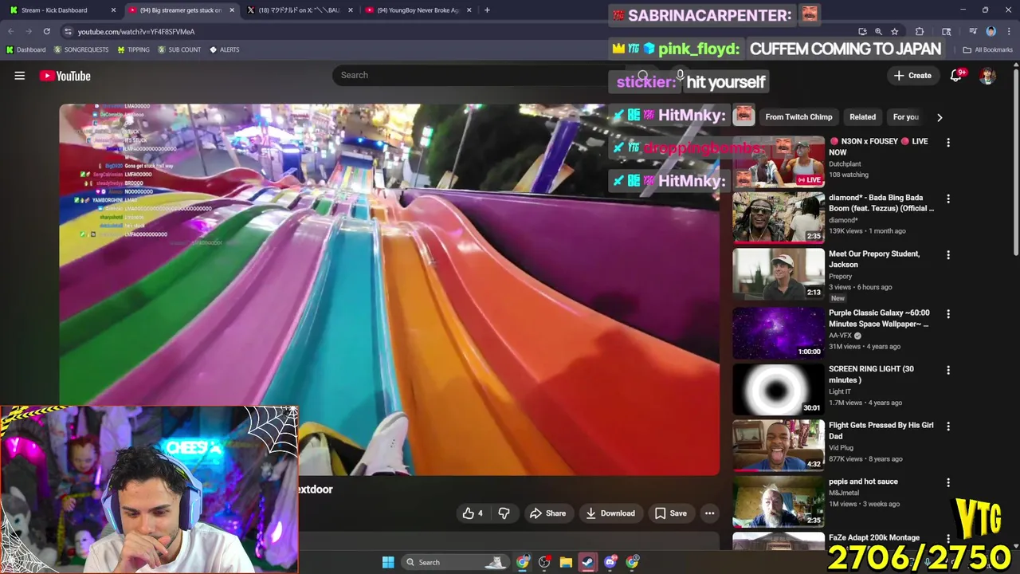Open 'SUB COUNT' bookmark
Image resolution: width=1020 pixels, height=574 pixels.
179,49
